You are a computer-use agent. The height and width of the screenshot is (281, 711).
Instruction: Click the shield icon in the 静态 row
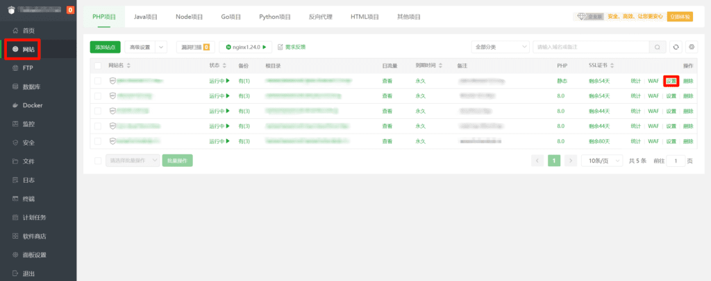(x=112, y=81)
